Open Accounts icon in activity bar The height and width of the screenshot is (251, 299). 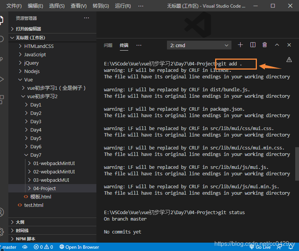(2, 212)
